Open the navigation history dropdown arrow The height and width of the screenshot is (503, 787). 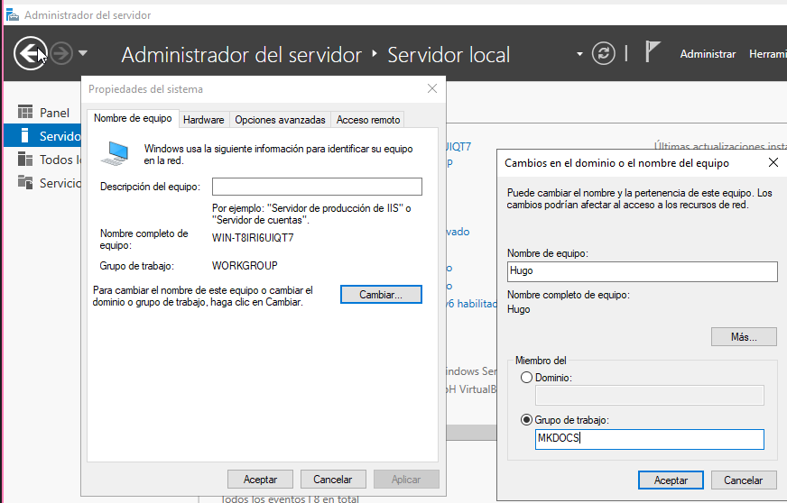(x=83, y=54)
